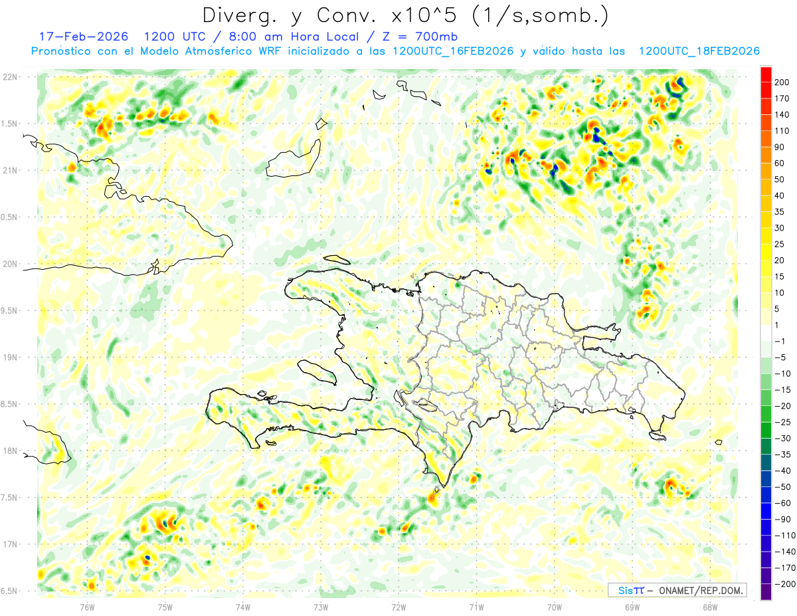The image size is (797, 616).
Task: Pick the white swatch between 1 and -1
Action: [766, 333]
